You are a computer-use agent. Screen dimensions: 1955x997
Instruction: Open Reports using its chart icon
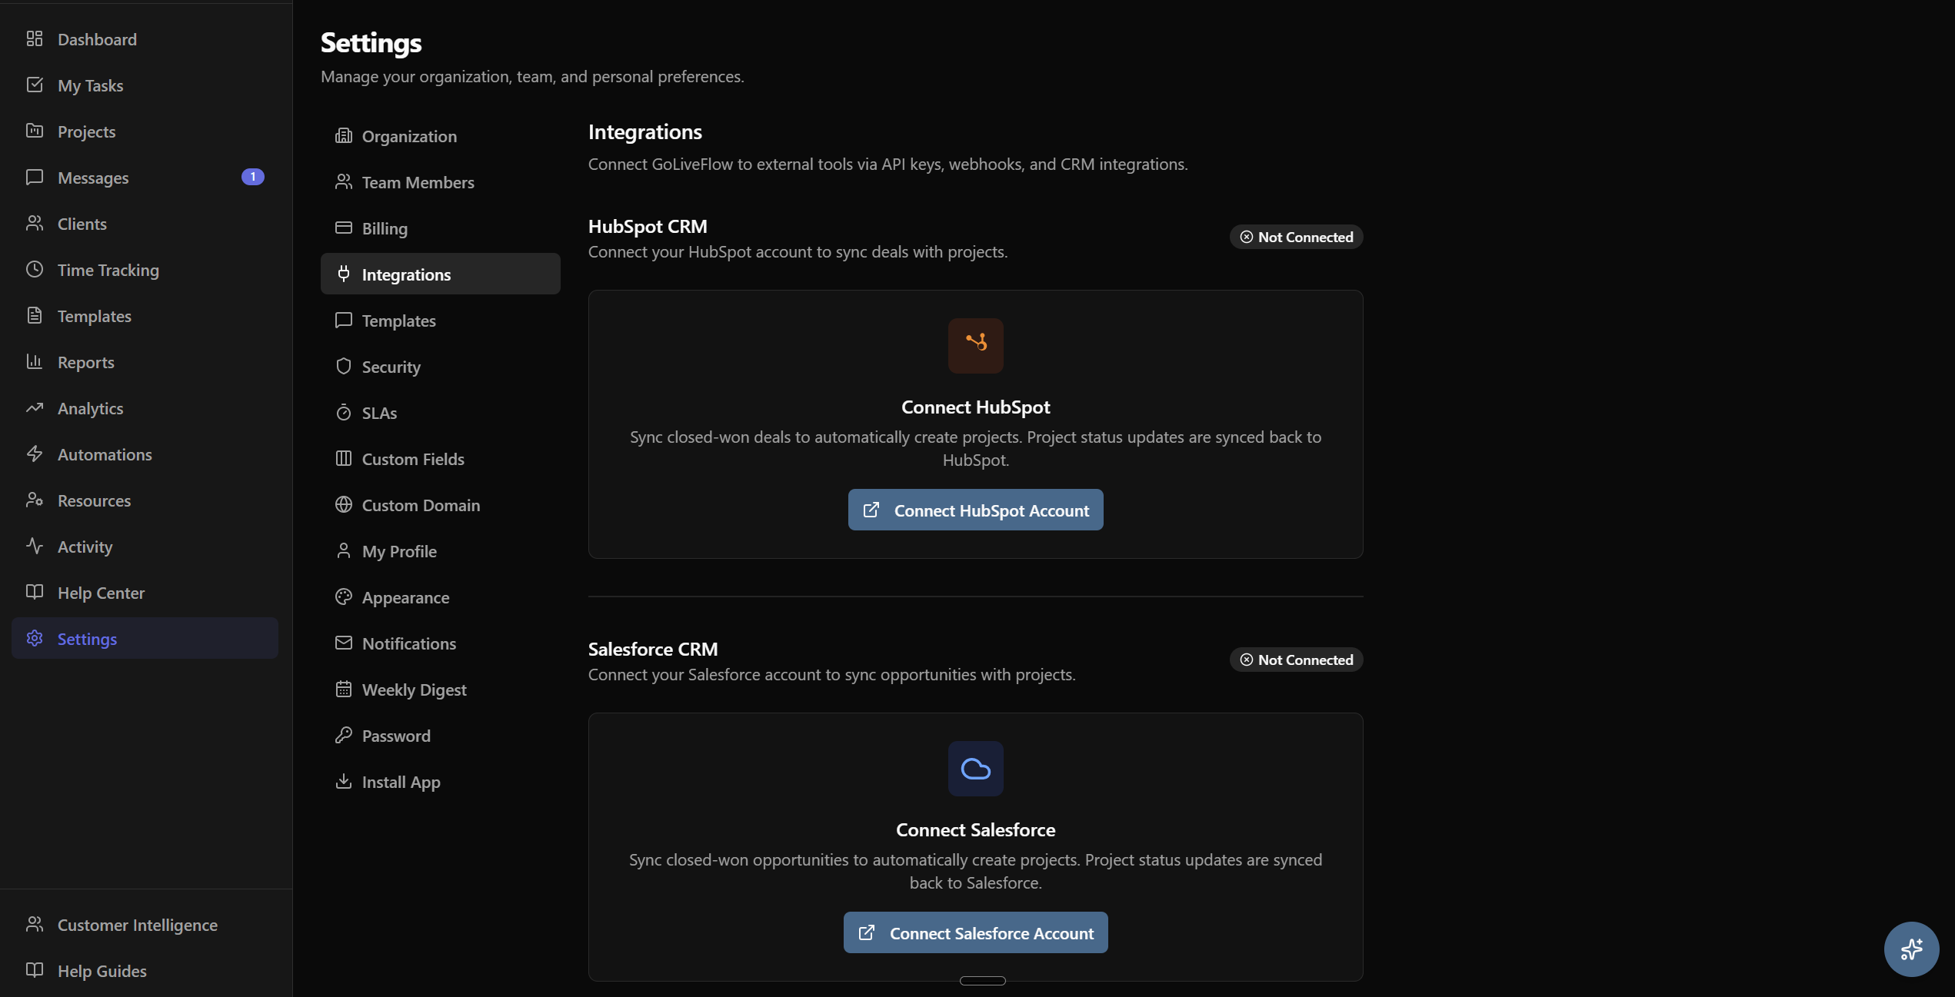pyautogui.click(x=35, y=361)
